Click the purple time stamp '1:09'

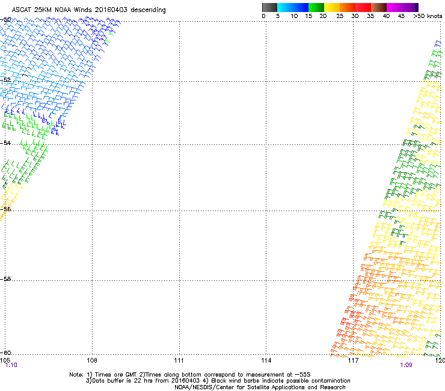406,365
